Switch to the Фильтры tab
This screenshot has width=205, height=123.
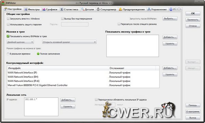point(32,10)
